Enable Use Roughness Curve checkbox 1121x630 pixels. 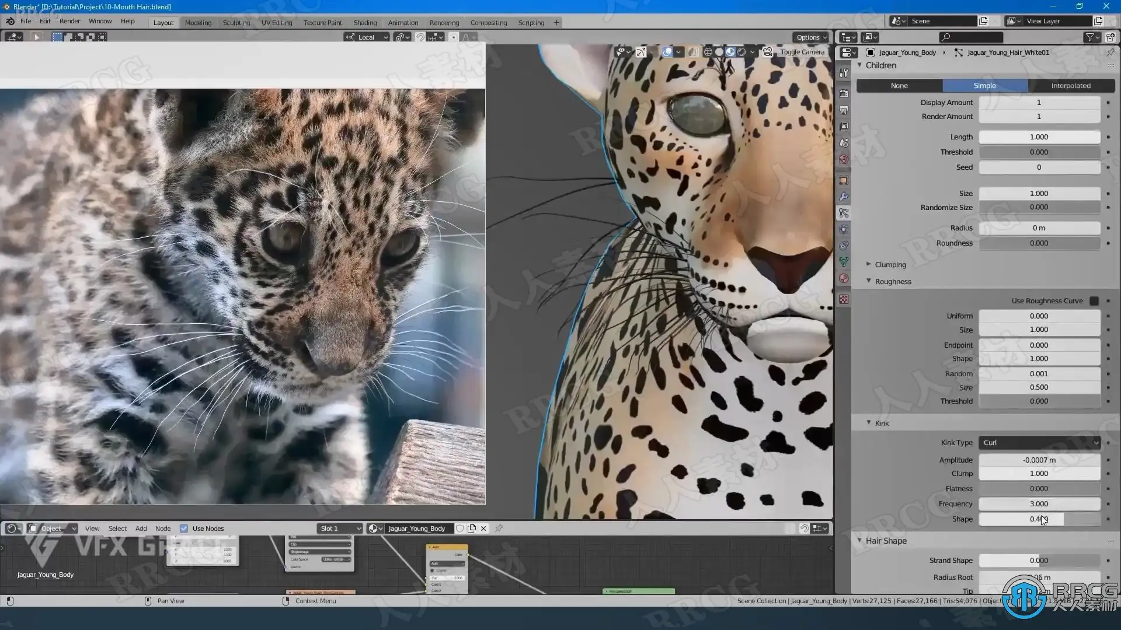[x=1094, y=301]
